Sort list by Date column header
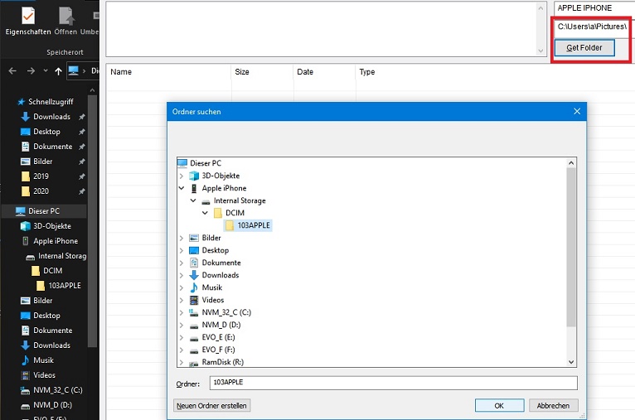635x420 pixels. 324,71
